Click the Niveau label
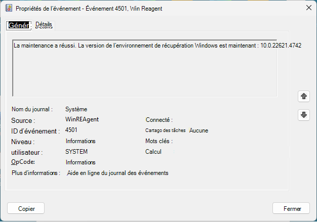317x222 pixels. coord(23,142)
